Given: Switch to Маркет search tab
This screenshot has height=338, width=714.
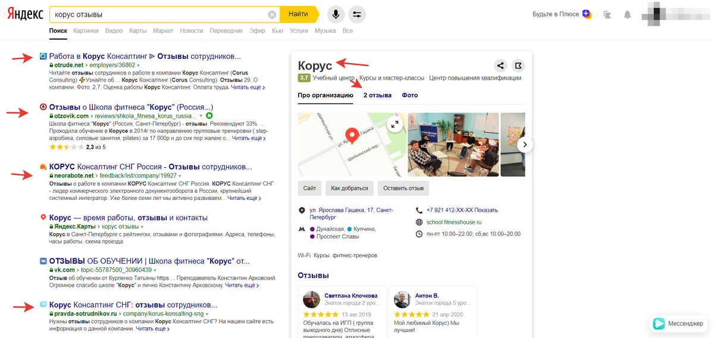Looking at the screenshot, I should [163, 31].
